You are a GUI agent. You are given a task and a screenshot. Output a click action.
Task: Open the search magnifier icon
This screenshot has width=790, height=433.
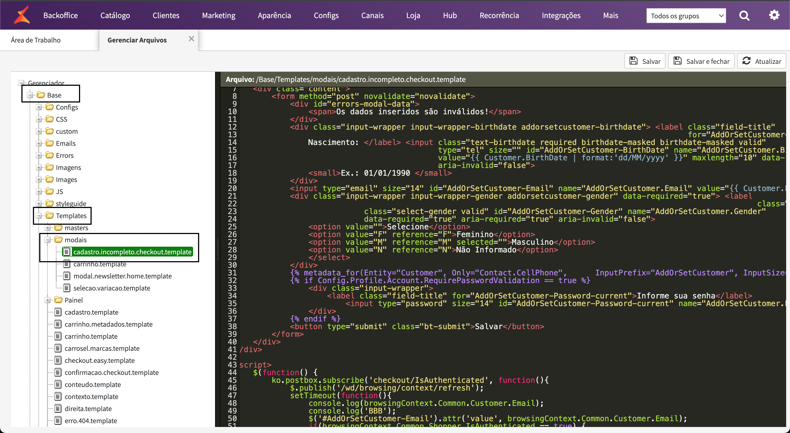744,15
